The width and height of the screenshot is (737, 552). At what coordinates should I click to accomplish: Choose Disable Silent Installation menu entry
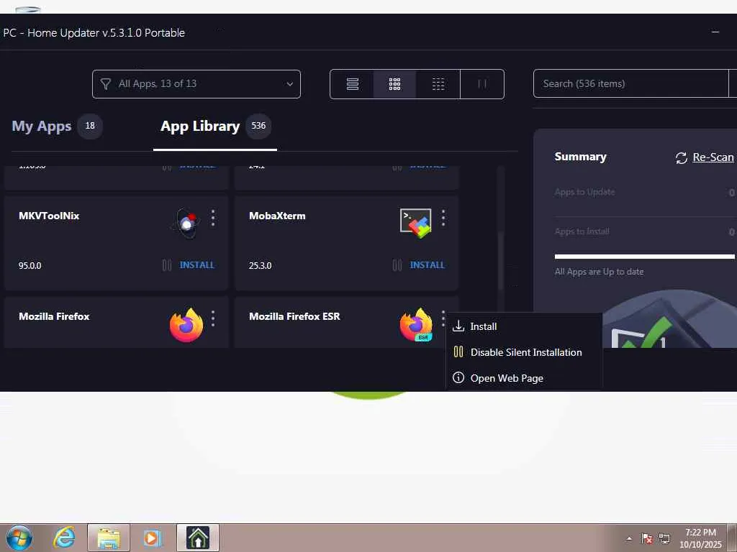click(524, 352)
